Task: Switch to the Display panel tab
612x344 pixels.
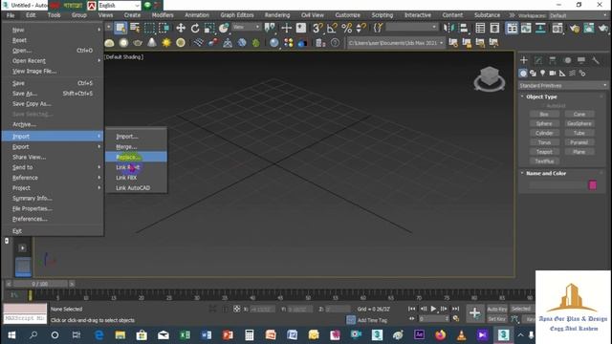Action: click(581, 60)
